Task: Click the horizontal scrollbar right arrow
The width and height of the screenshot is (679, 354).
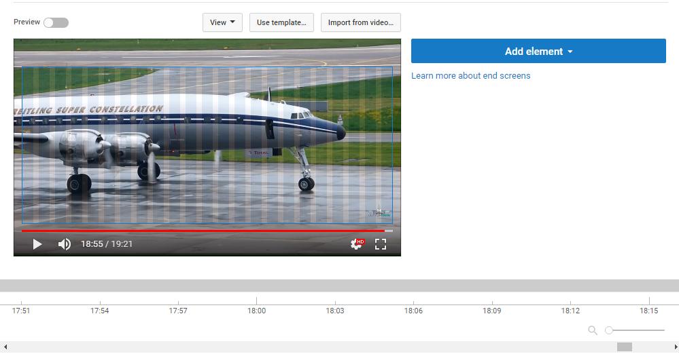Action: 675,347
